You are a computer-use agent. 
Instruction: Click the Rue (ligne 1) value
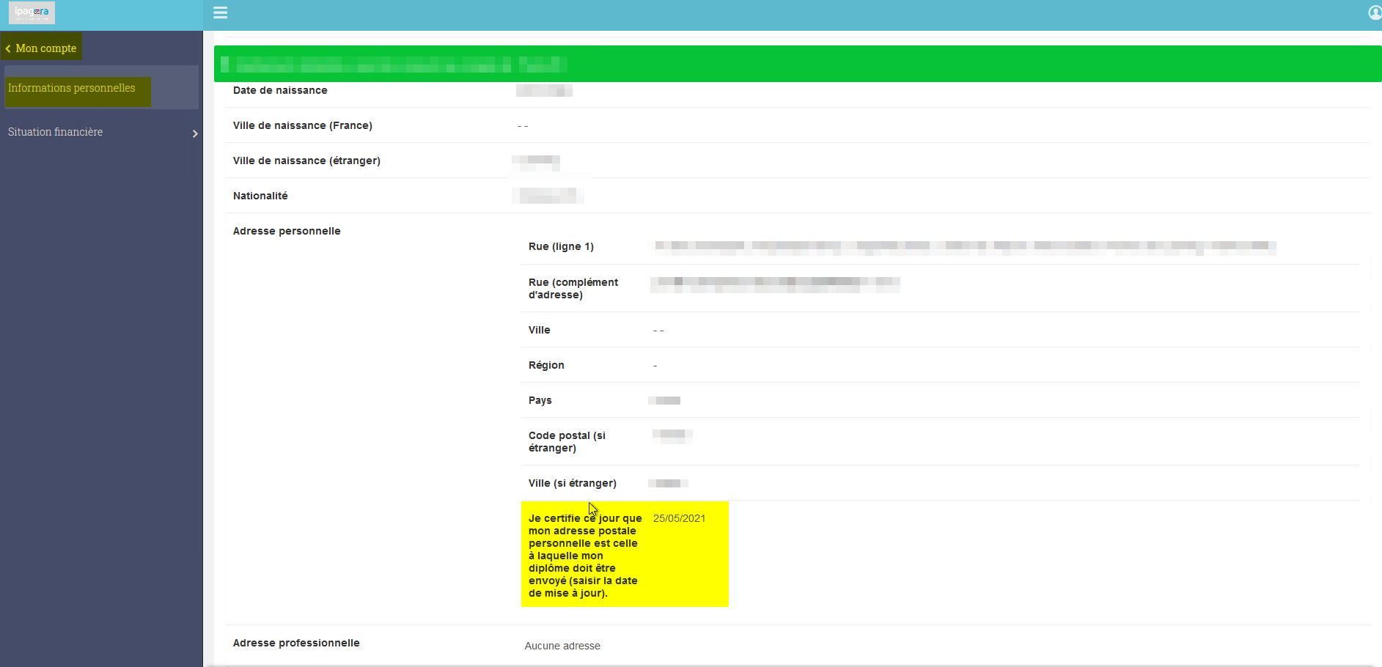965,247
